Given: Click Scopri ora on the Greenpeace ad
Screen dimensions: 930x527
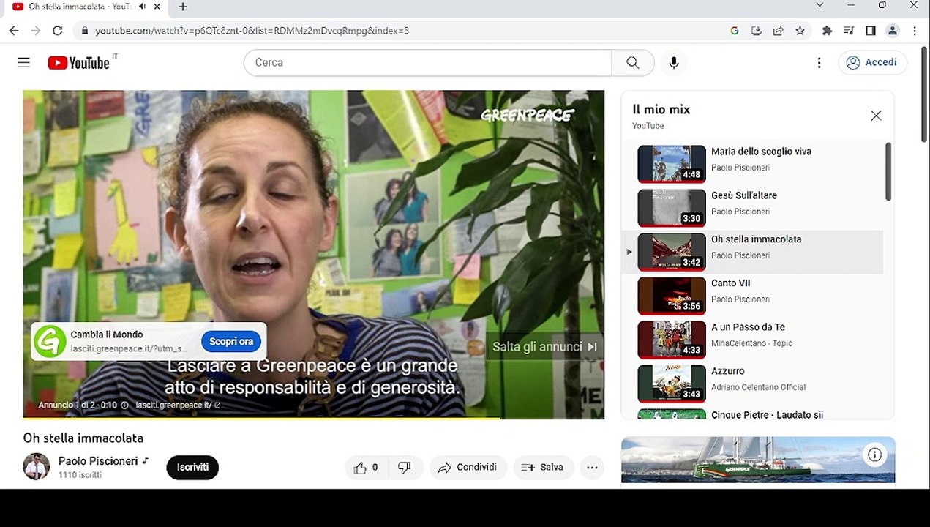Looking at the screenshot, I should 230,341.
